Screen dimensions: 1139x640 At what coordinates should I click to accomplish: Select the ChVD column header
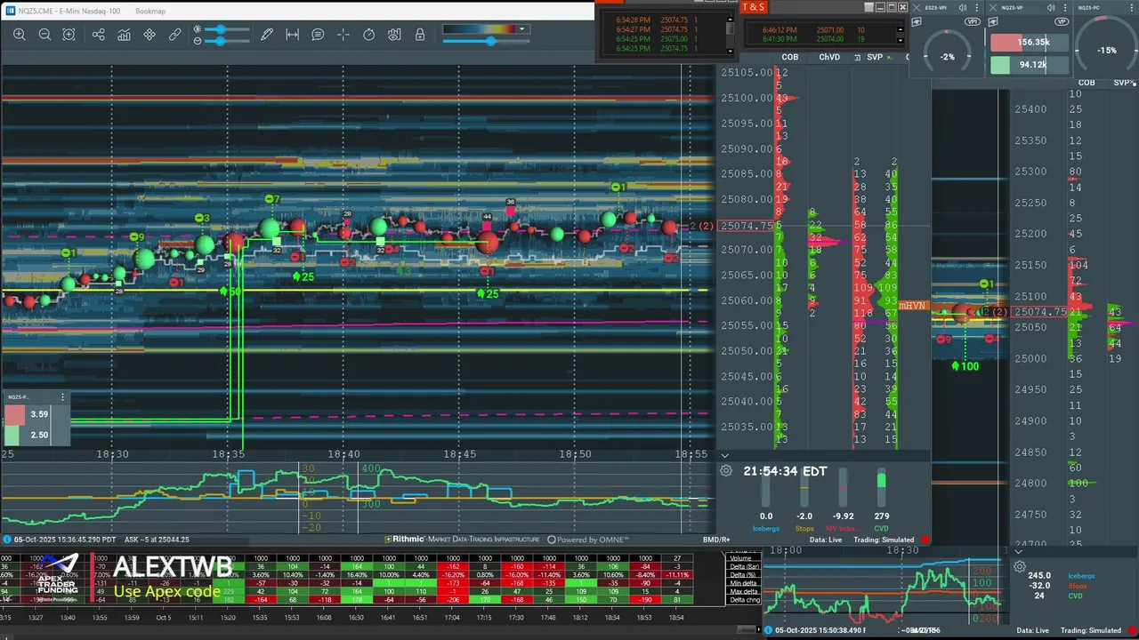tap(829, 57)
